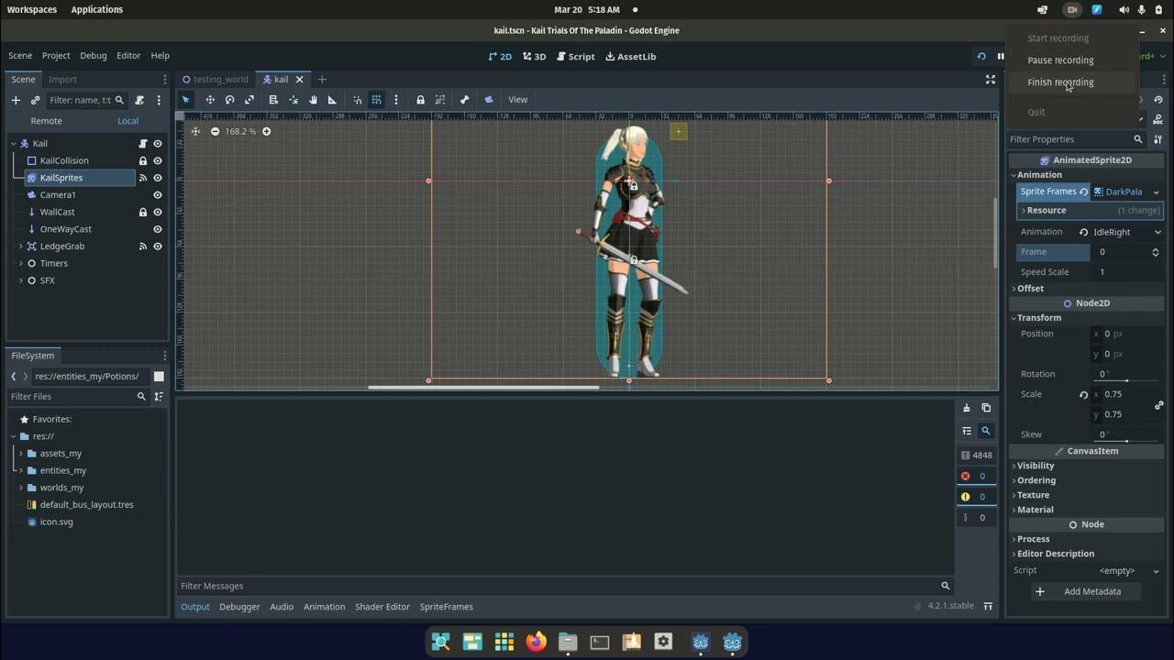Screen dimensions: 1174x660
Task: Lock selected node with toolbar lock icon
Action: coord(420,100)
